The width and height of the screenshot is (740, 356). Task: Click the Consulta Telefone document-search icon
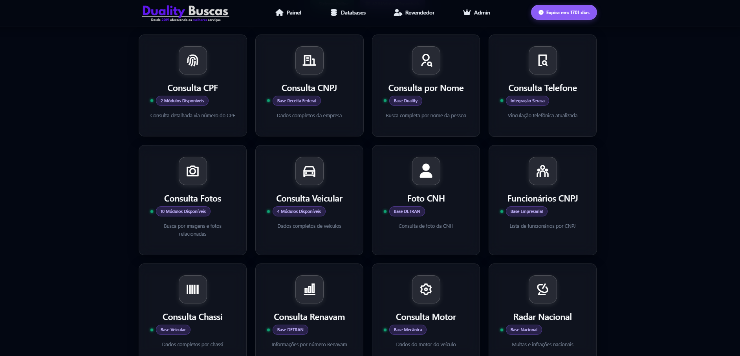pos(542,60)
